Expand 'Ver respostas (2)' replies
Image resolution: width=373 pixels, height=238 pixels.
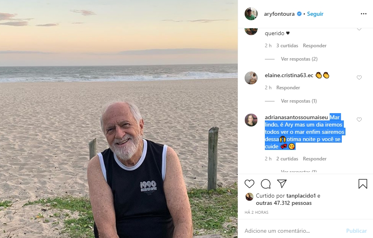299,59
